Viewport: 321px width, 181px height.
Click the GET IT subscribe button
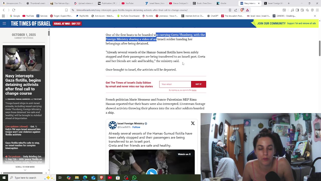tap(198, 84)
